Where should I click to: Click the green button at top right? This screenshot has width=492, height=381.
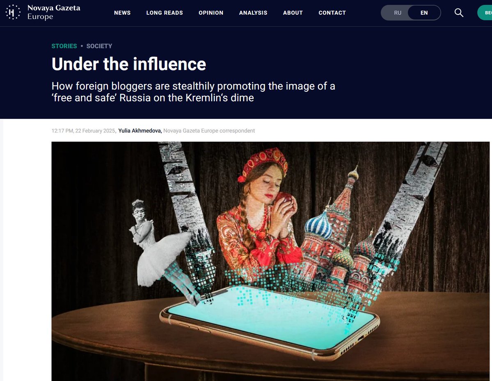pos(485,13)
